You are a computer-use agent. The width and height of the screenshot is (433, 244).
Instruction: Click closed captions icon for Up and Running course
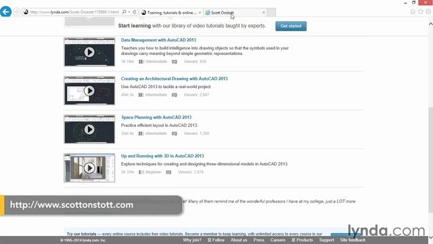click(168, 172)
